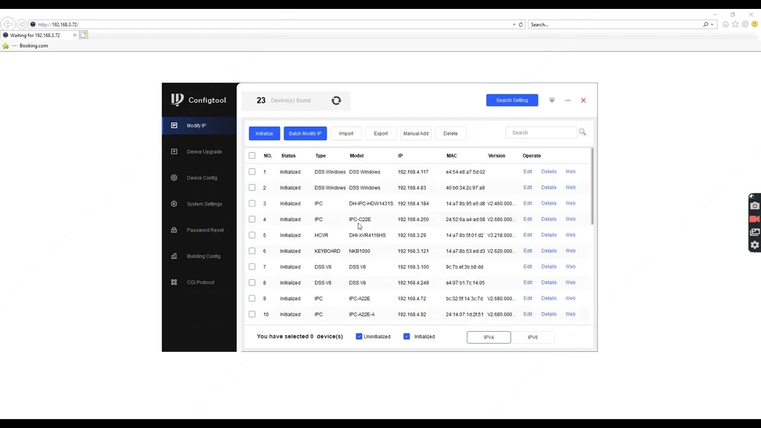Switch to the IPV4 view
This screenshot has width=761, height=428.
pyautogui.click(x=489, y=337)
